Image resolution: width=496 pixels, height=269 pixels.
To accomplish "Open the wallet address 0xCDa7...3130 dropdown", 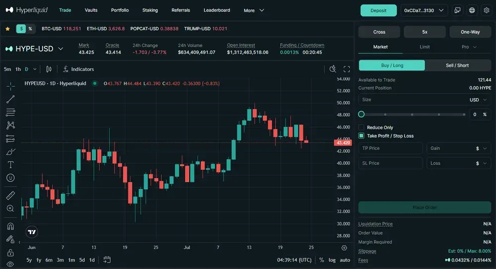I will tap(424, 10).
